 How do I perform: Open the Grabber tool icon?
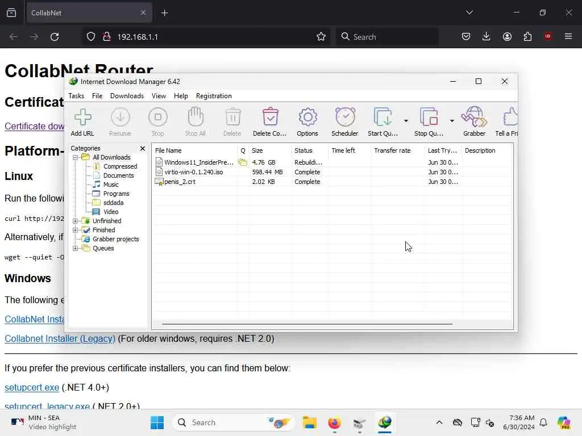(475, 121)
